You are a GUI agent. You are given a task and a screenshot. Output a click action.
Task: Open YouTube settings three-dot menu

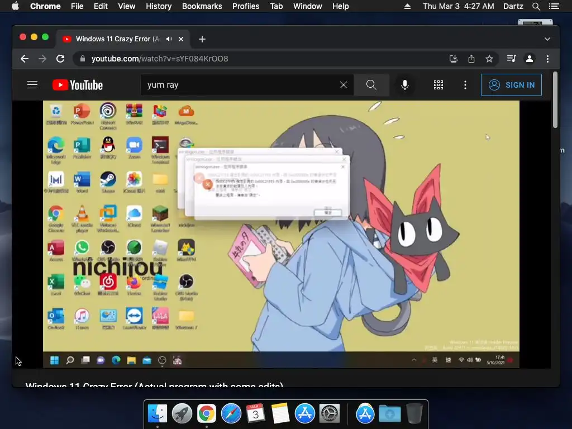tap(465, 85)
